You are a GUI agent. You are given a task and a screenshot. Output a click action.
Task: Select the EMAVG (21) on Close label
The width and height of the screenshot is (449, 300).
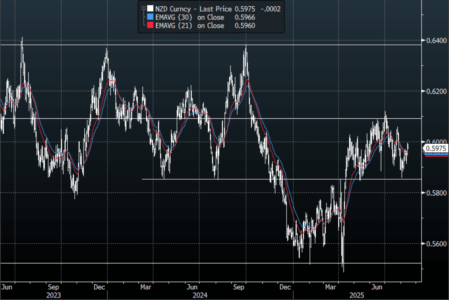click(x=190, y=26)
